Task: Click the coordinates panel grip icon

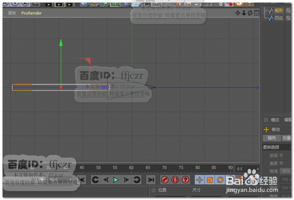Action: (x=153, y=190)
